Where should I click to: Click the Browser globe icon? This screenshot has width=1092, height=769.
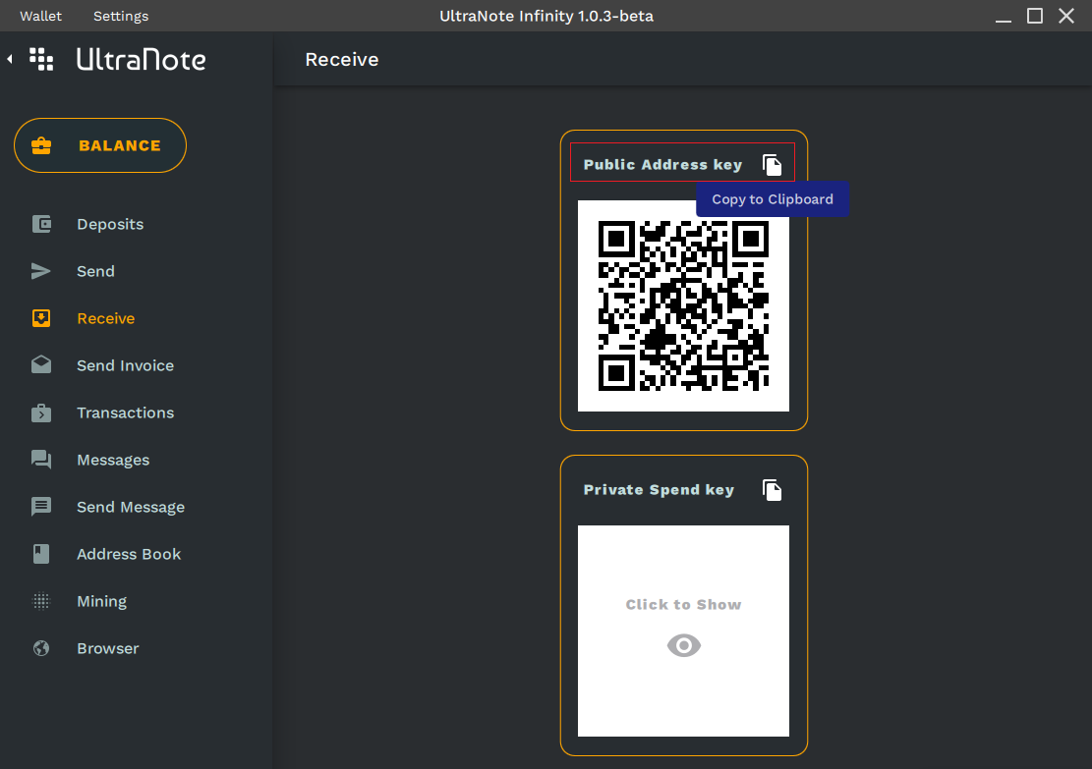[41, 648]
